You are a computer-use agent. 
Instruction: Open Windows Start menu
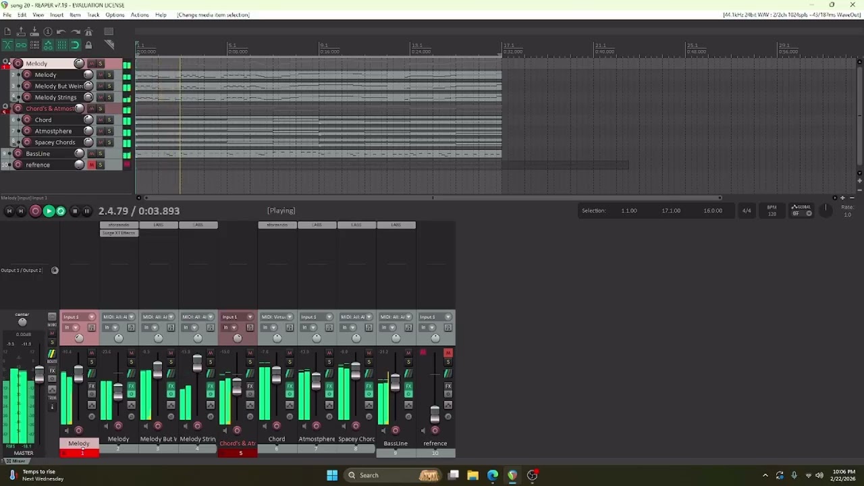332,475
